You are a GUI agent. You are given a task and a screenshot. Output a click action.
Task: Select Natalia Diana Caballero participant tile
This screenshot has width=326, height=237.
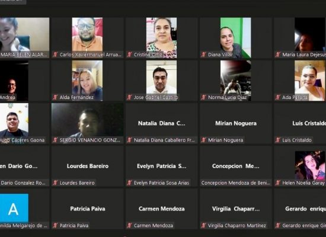tap(162, 123)
